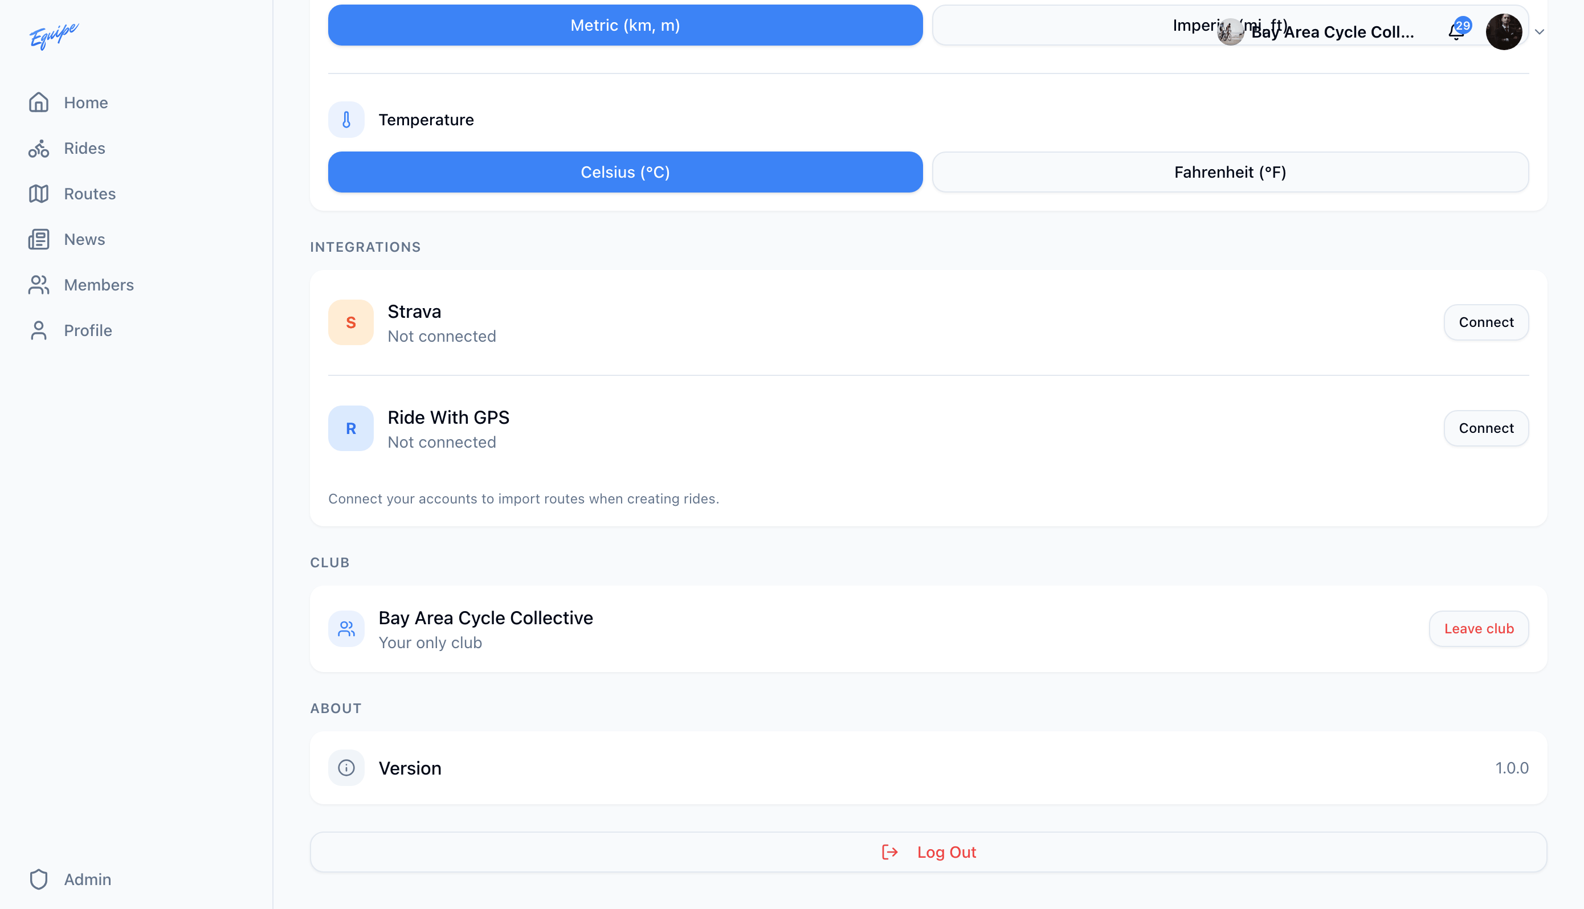Open notifications bell with 29 badge
Screen dimensions: 1584x909
coord(1458,30)
